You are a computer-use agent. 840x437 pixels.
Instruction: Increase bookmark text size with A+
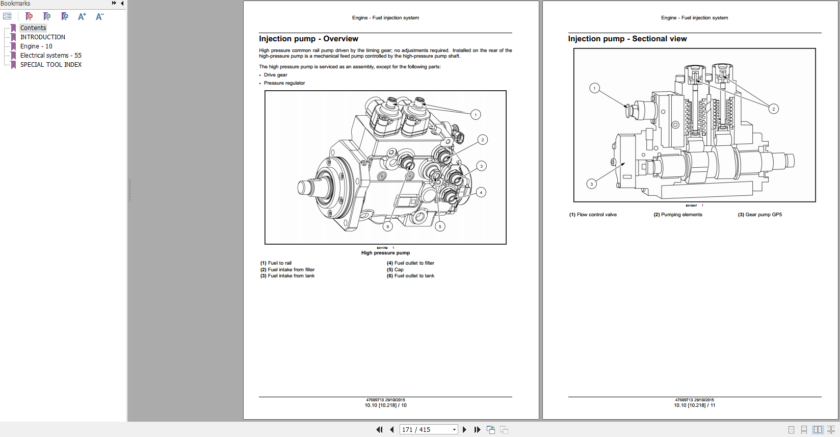pyautogui.click(x=82, y=16)
